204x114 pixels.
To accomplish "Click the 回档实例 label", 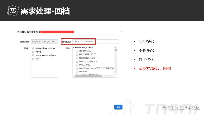I will click(x=24, y=42).
